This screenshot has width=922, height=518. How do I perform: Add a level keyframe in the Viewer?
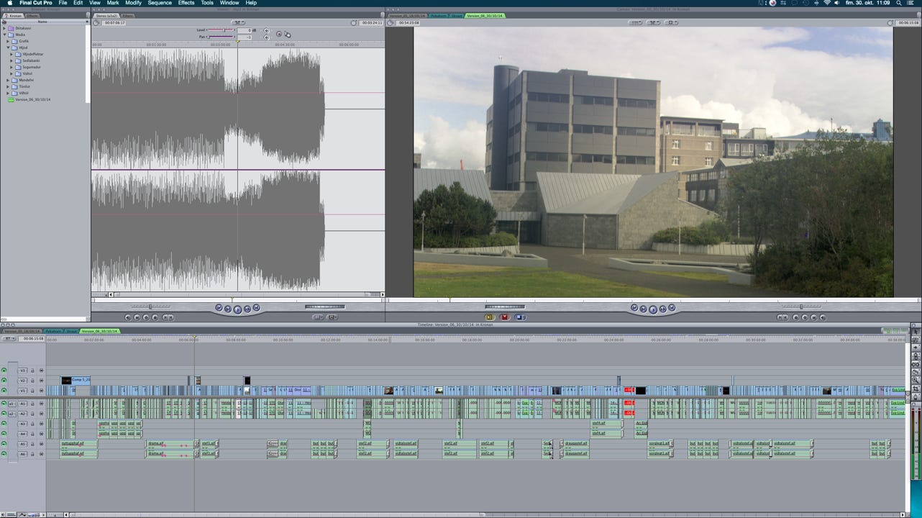(x=267, y=31)
